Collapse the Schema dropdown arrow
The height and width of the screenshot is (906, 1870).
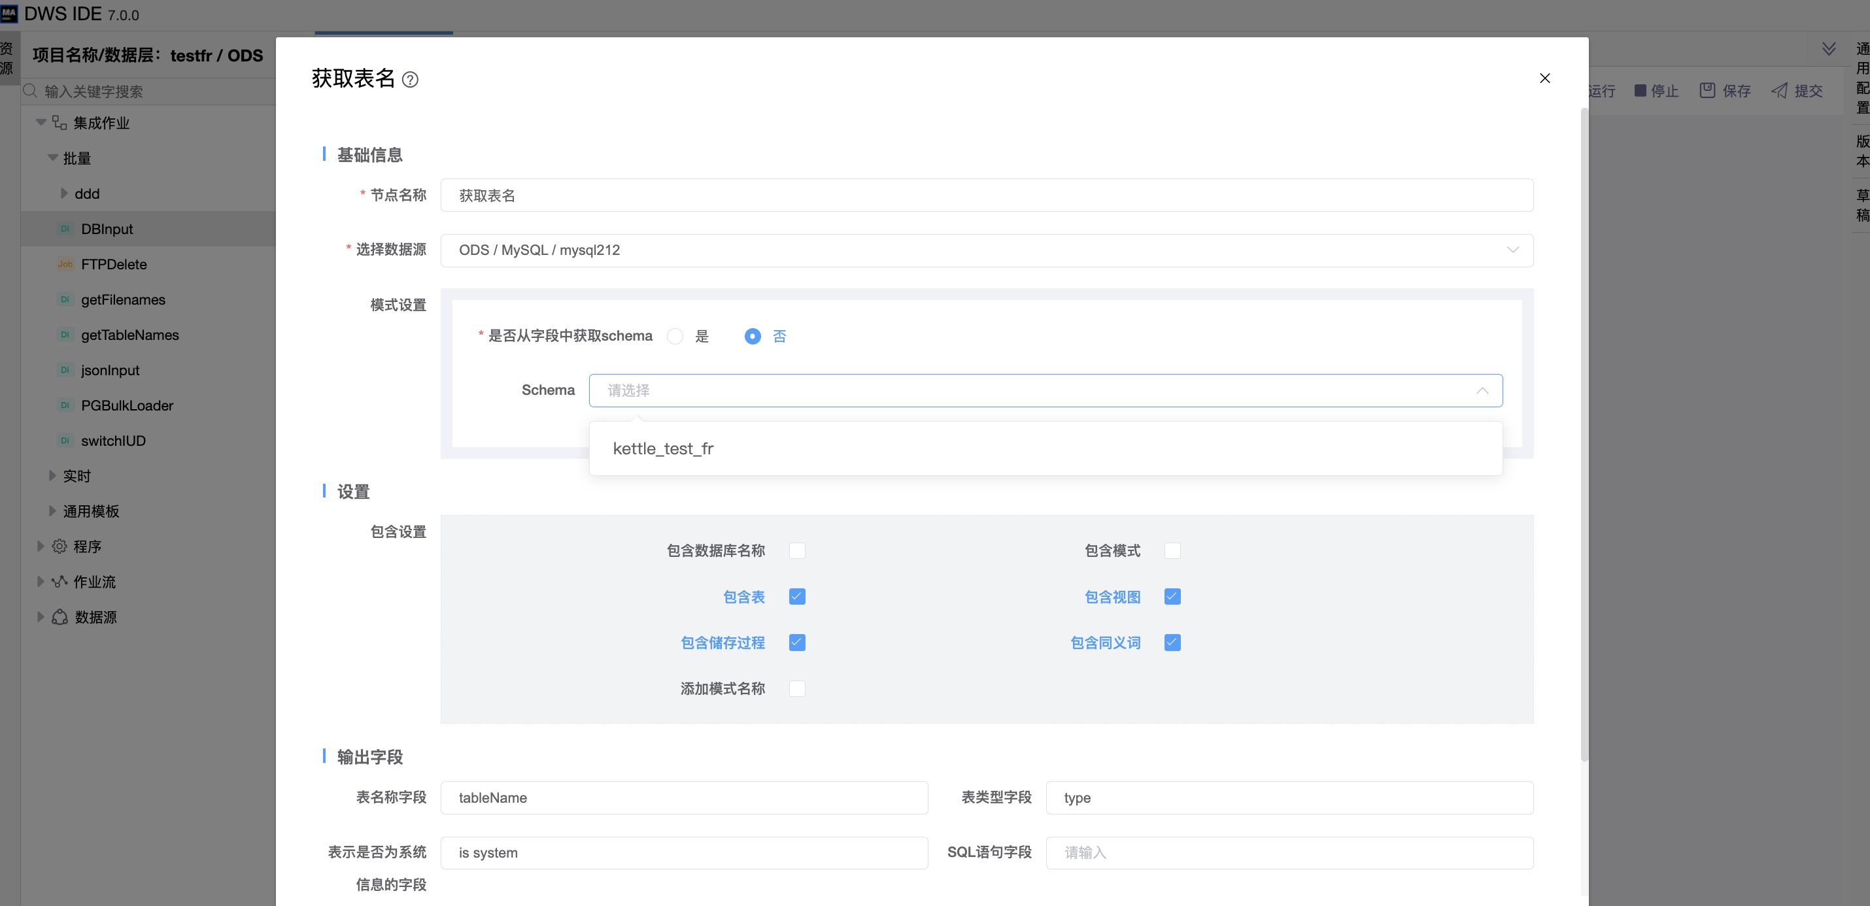pos(1482,390)
